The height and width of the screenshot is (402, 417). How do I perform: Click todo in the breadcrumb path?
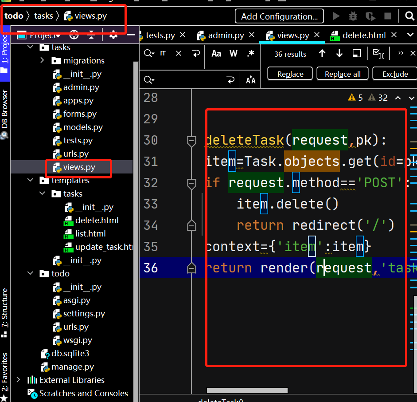click(x=14, y=16)
